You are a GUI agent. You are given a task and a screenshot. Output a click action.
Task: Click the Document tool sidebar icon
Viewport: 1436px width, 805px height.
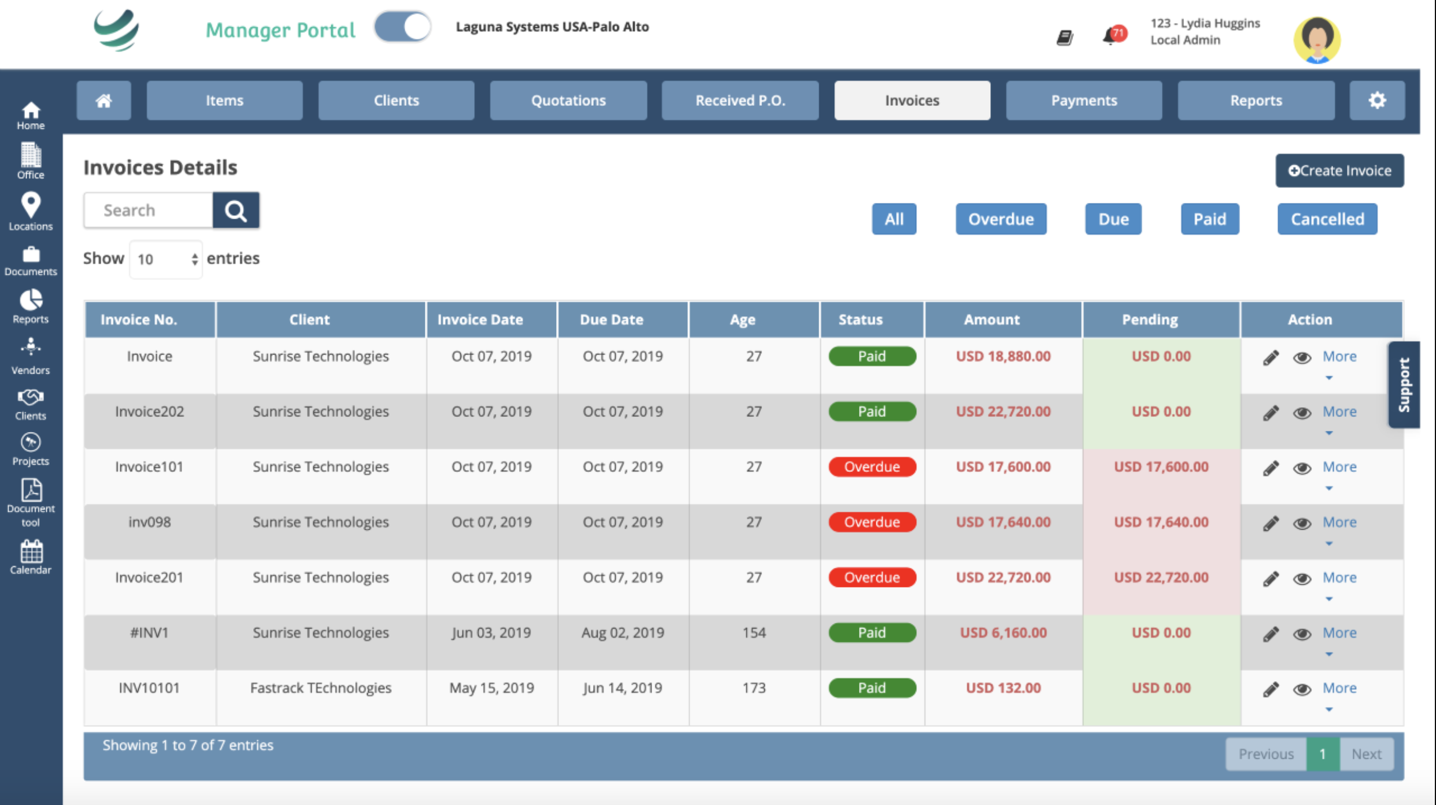coord(31,501)
